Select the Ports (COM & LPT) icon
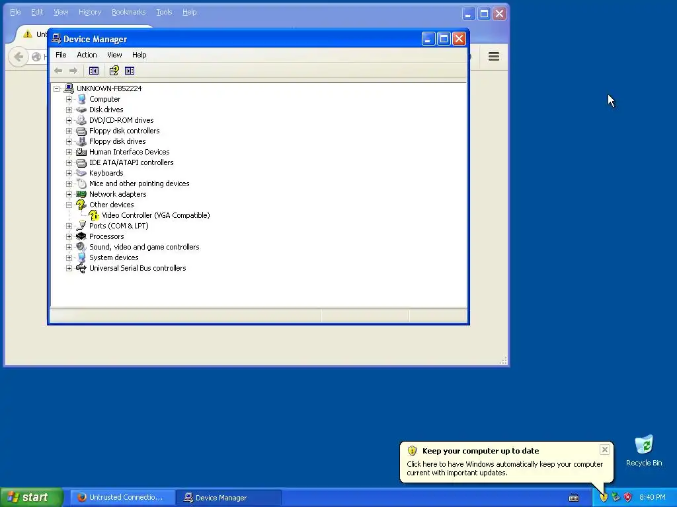This screenshot has height=507, width=677. coord(81,226)
